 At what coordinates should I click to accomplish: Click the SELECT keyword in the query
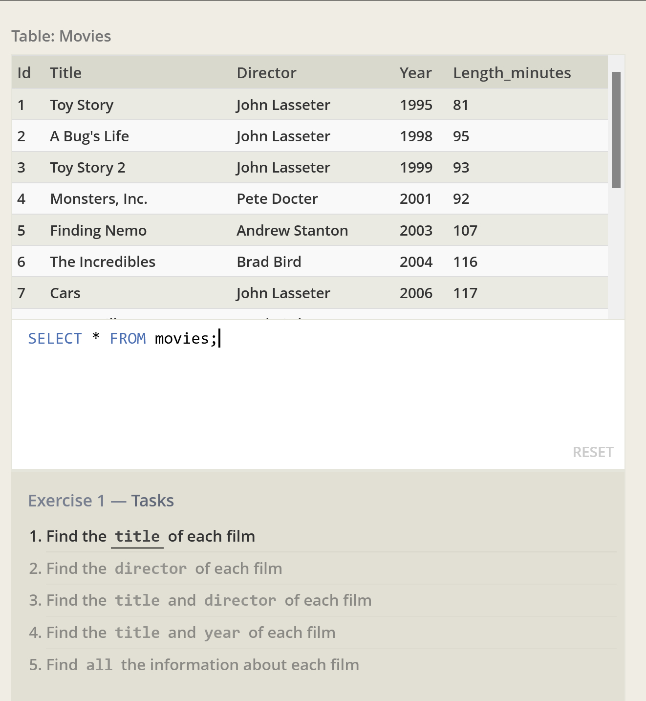point(55,339)
